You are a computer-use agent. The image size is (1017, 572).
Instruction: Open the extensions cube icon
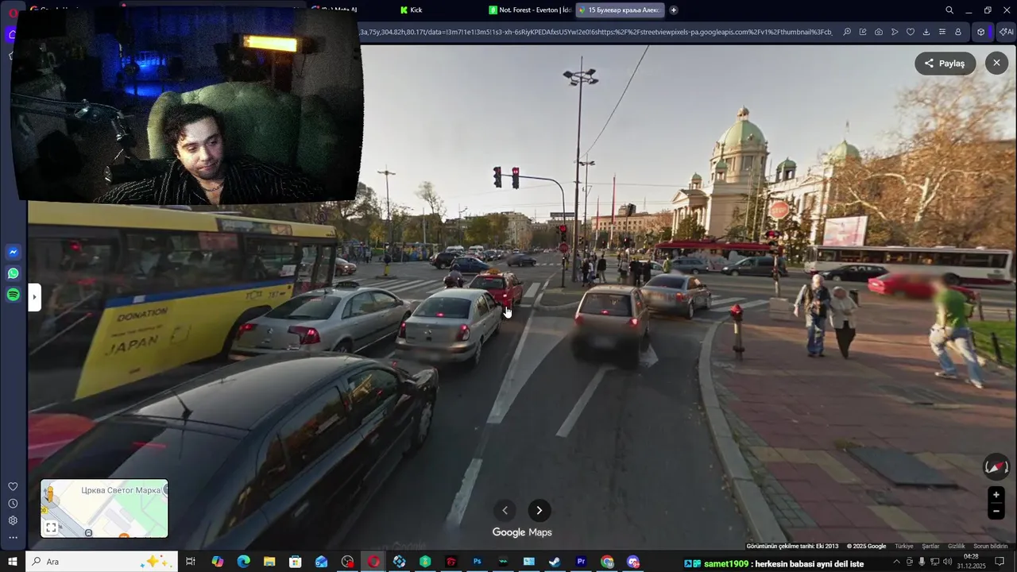(x=981, y=32)
